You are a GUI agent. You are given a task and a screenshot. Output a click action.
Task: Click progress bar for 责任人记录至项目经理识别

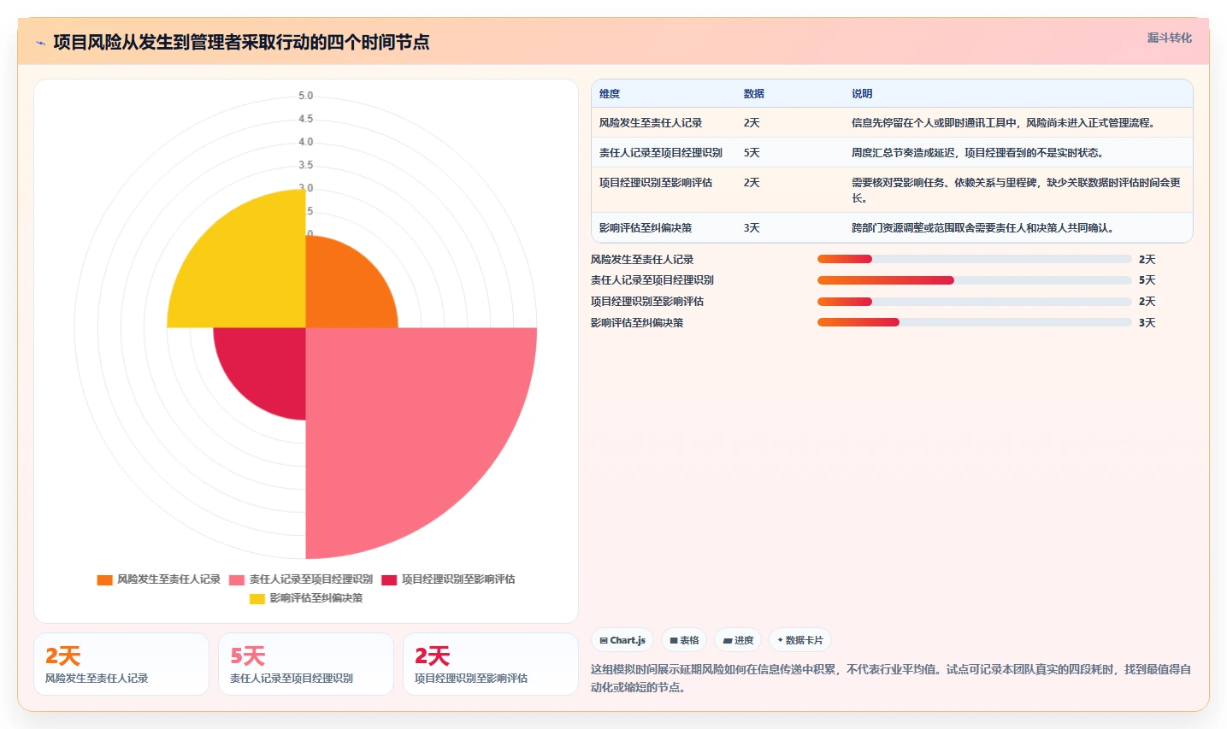point(975,280)
